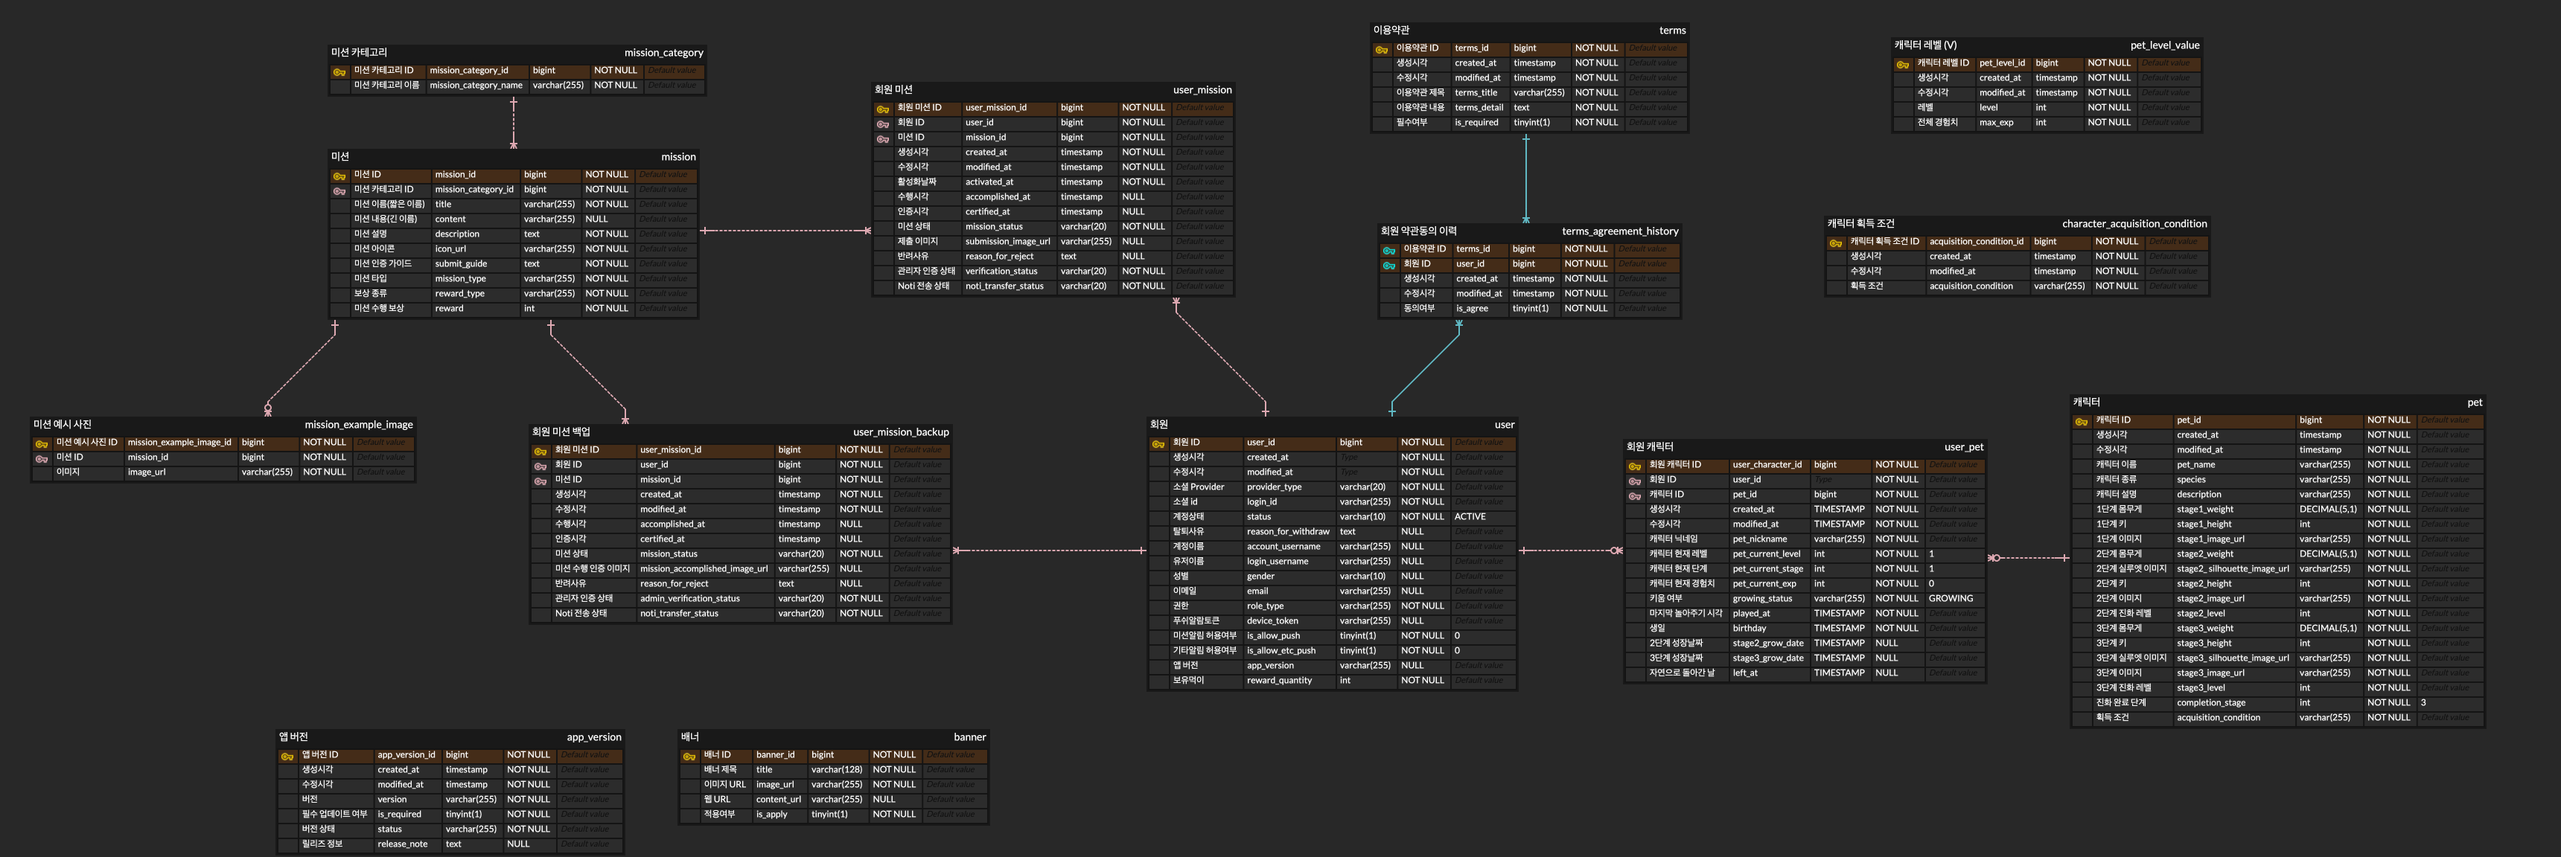Click the primary key icon of pet_level_id
Image resolution: width=2561 pixels, height=857 pixels.
(x=1902, y=65)
